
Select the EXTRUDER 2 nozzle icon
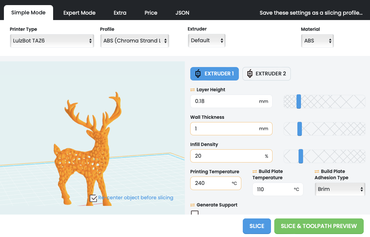pyautogui.click(x=250, y=74)
